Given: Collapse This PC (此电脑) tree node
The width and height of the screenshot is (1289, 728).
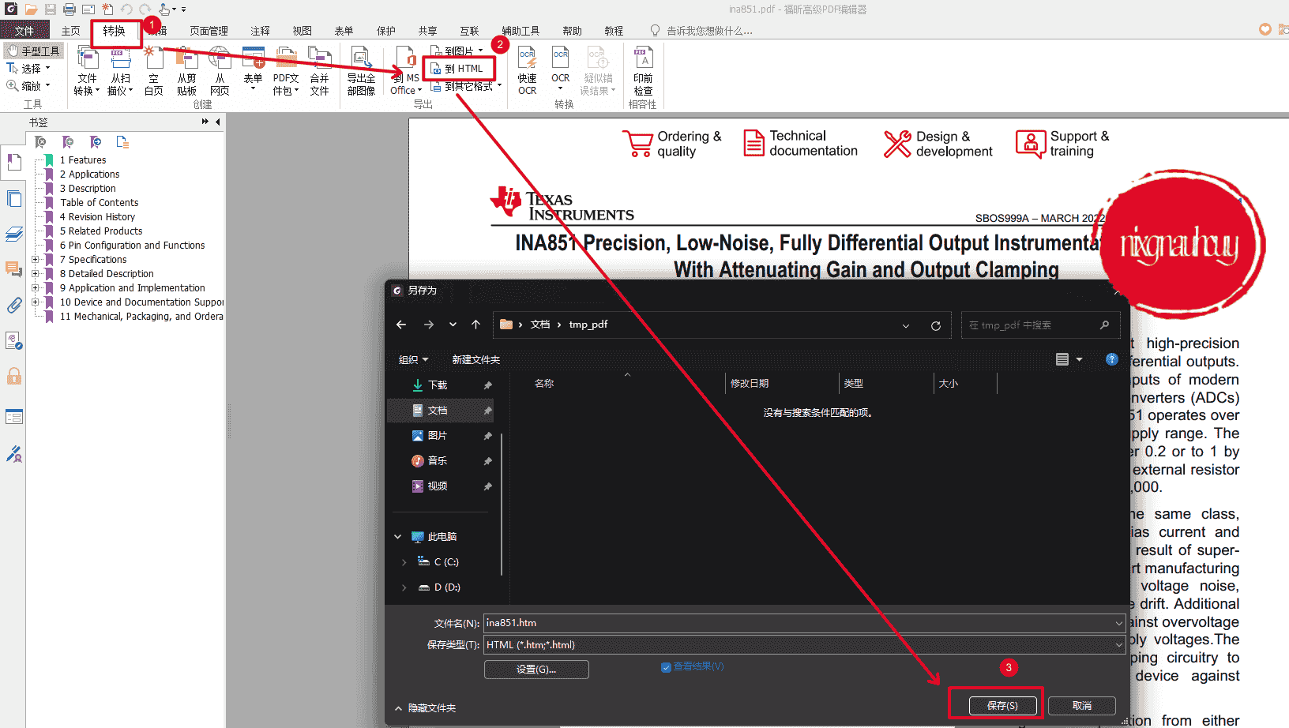Looking at the screenshot, I should [x=398, y=537].
